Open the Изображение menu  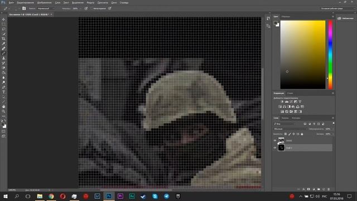pyautogui.click(x=44, y=3)
